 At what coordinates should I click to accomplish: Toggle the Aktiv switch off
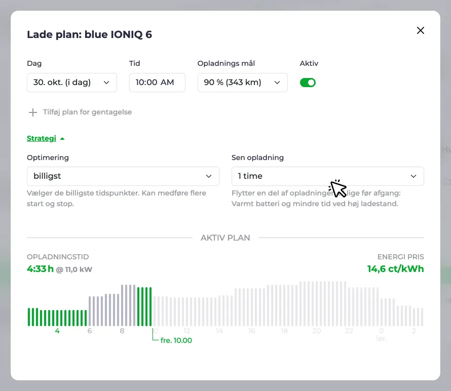pos(308,83)
